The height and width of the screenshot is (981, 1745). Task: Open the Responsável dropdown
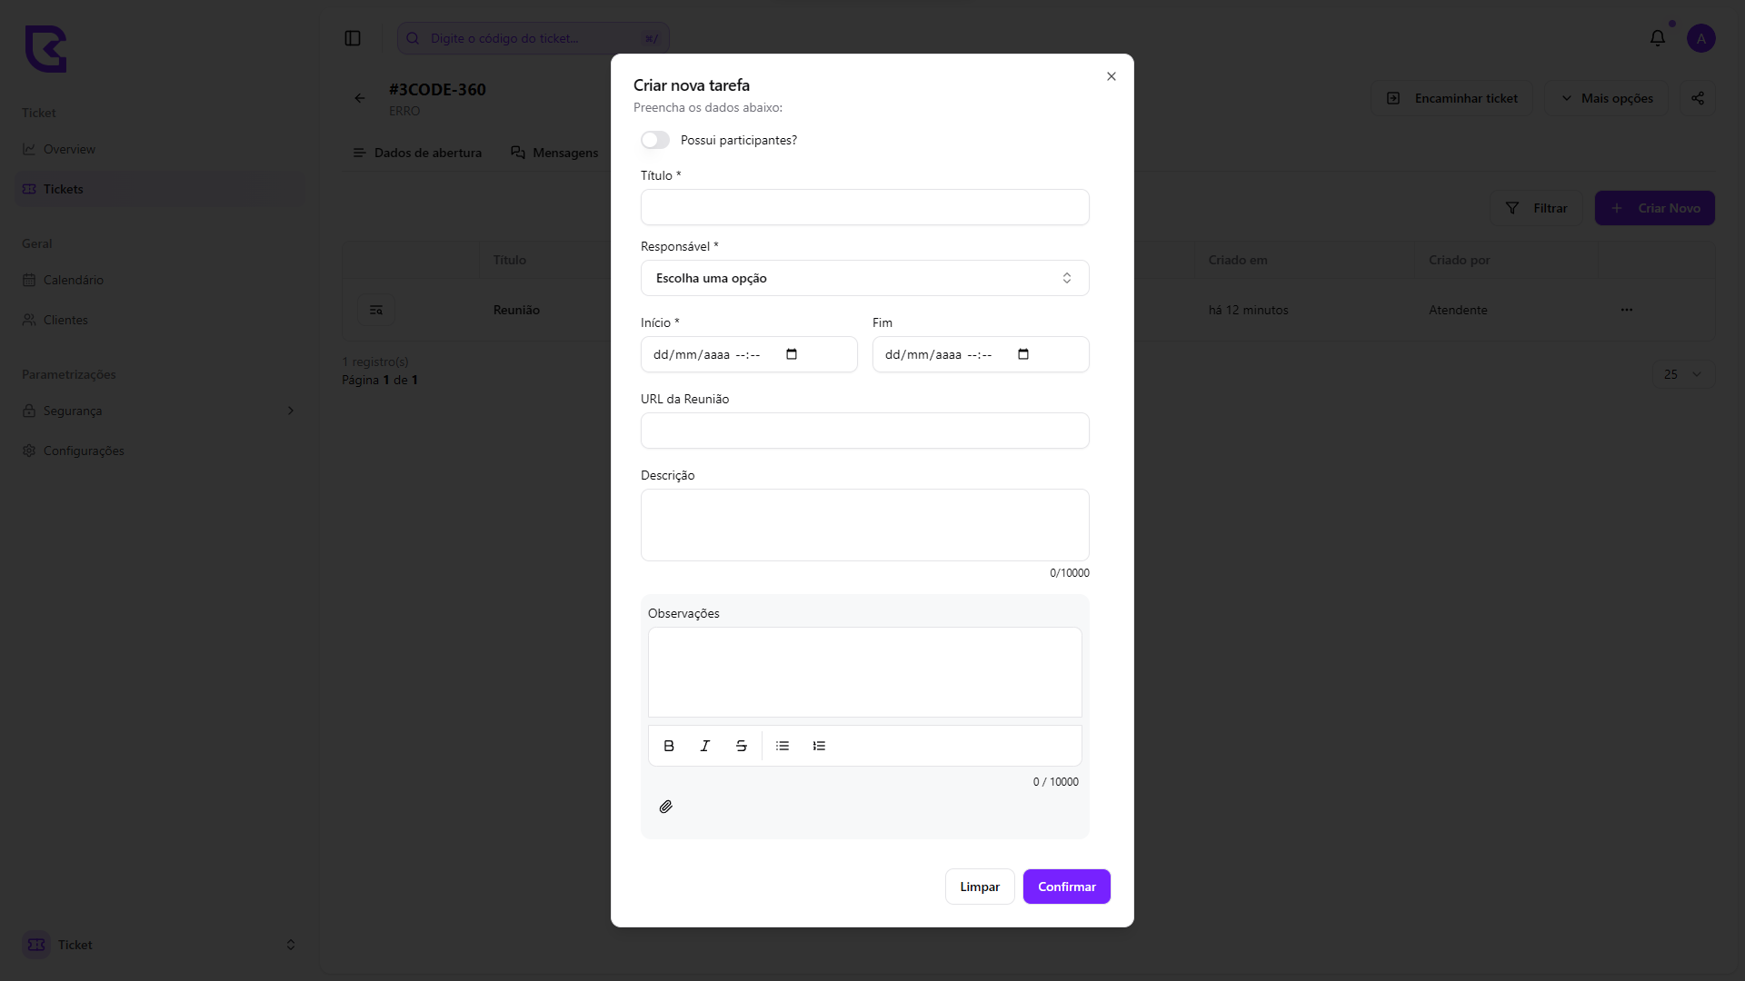pyautogui.click(x=864, y=278)
